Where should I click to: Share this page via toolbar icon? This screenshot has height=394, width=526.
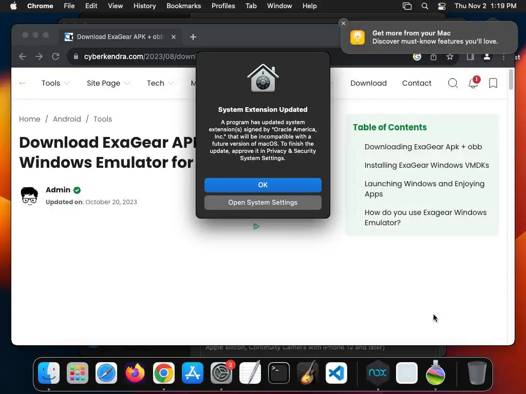434,56
